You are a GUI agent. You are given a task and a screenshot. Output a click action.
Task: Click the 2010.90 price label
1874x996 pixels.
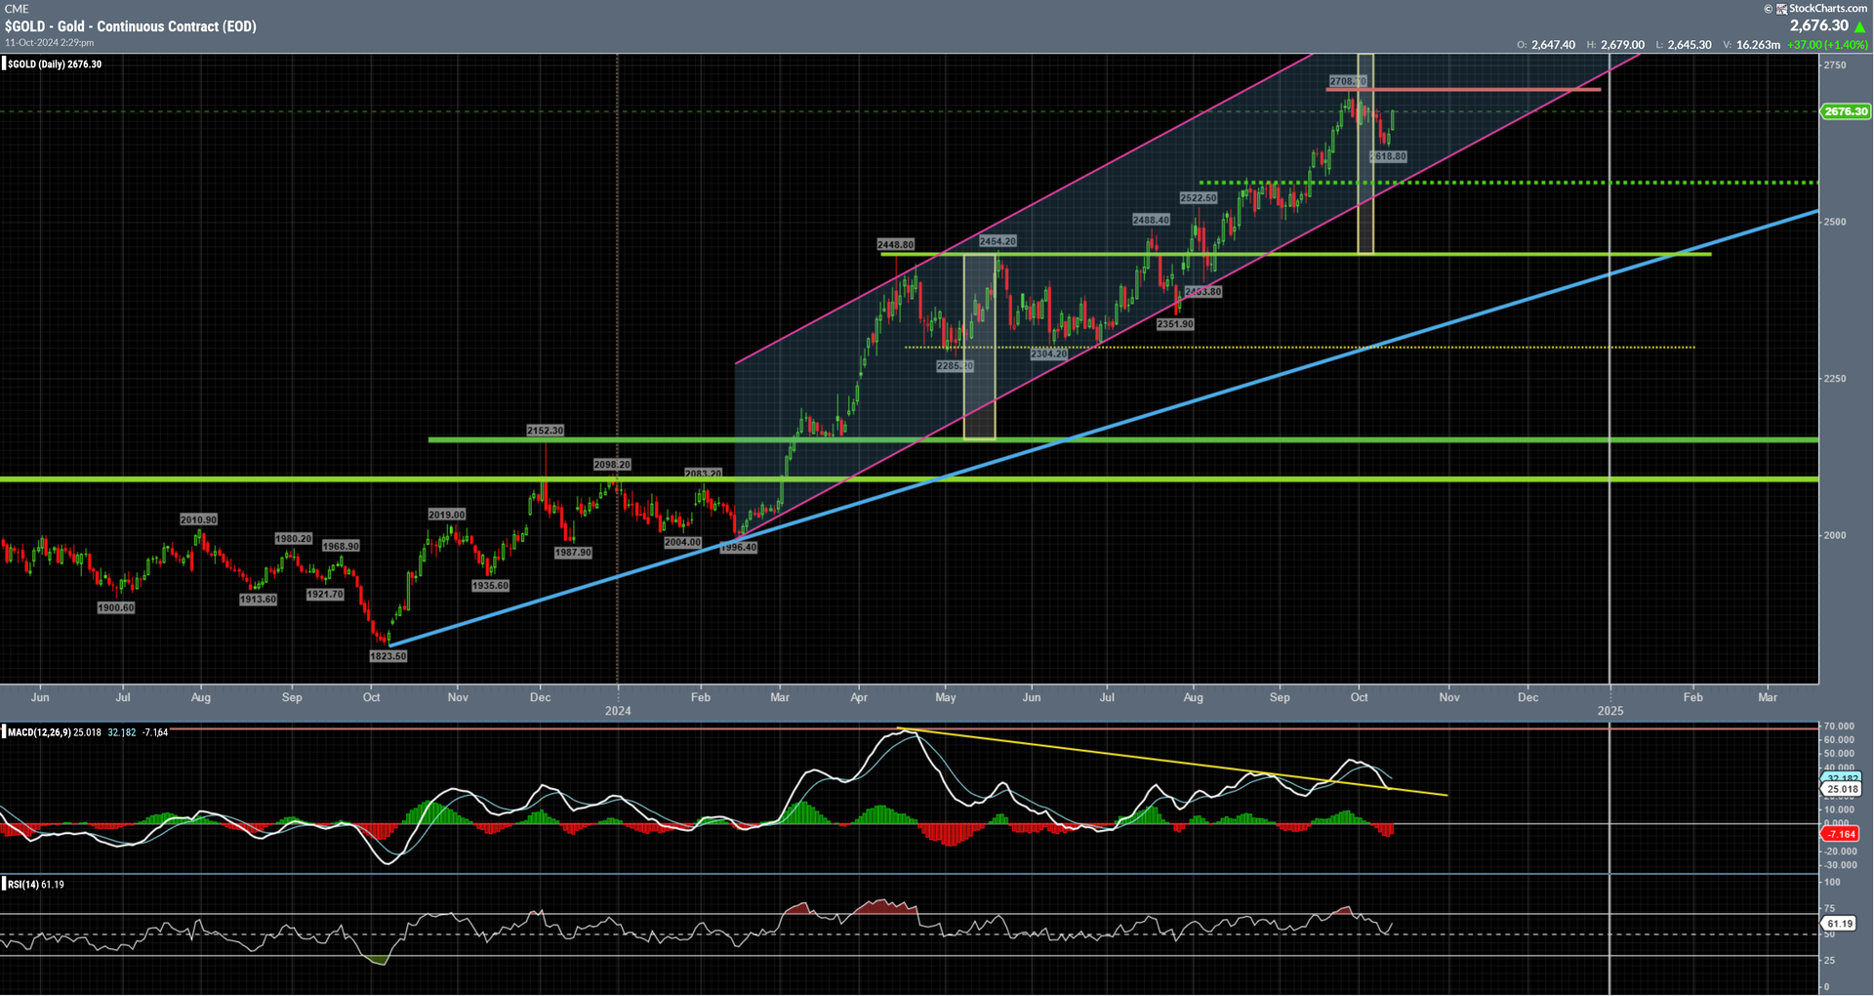[x=198, y=519]
